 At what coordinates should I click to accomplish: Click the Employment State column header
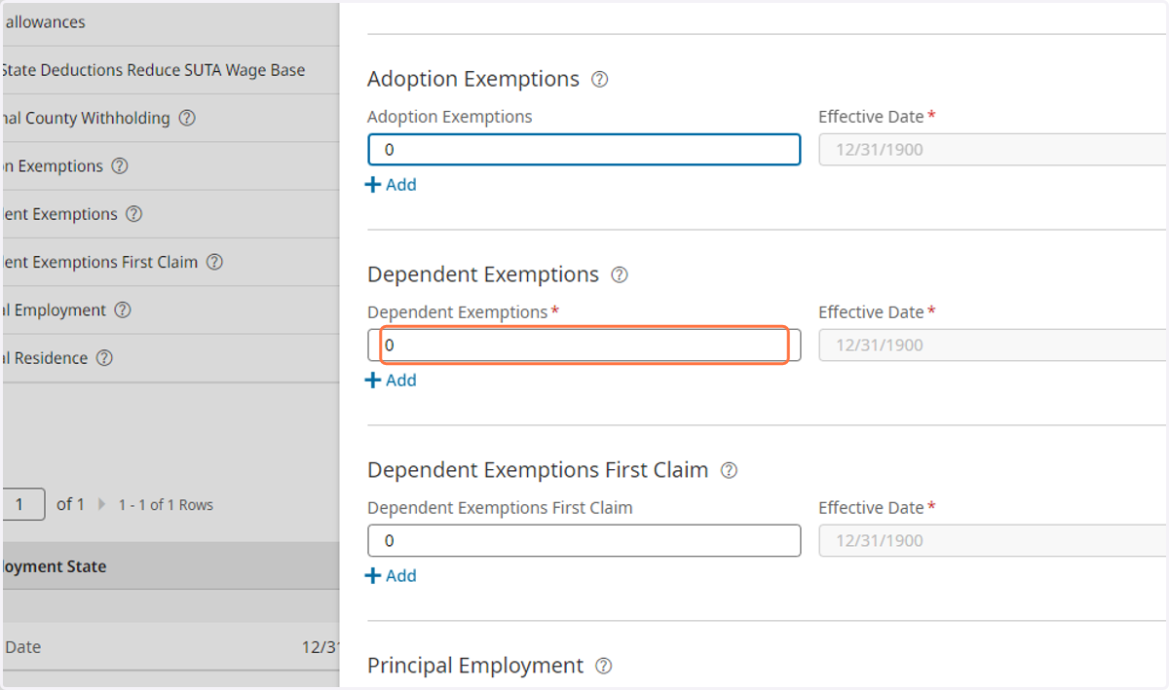tap(170, 566)
